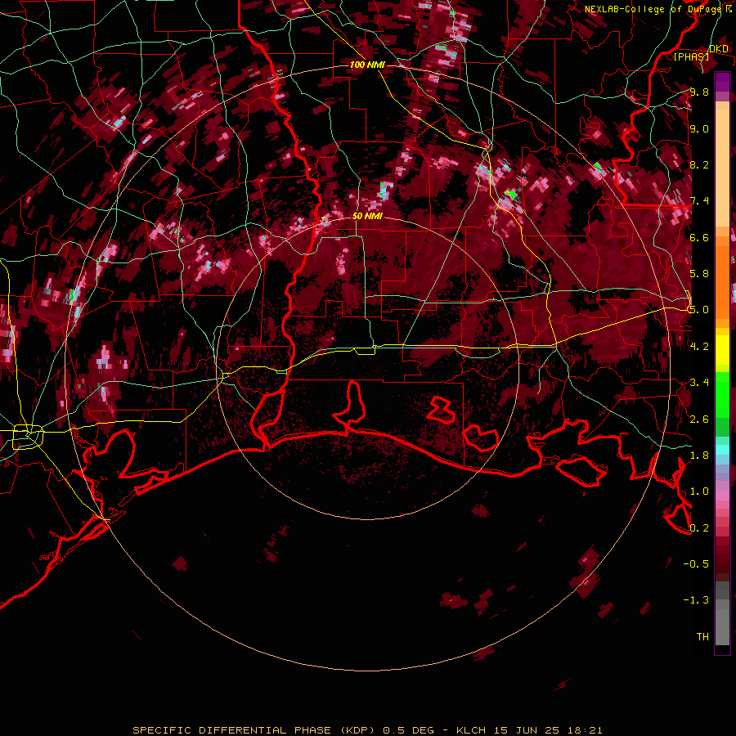This screenshot has height=736, width=736.
Task: Pick the yellow segment of the color bar
Action: 722,351
